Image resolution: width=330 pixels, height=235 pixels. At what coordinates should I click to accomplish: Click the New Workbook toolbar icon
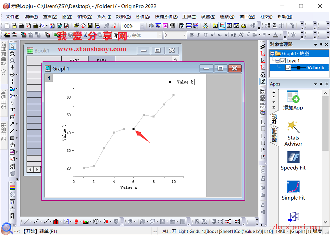(21, 26)
